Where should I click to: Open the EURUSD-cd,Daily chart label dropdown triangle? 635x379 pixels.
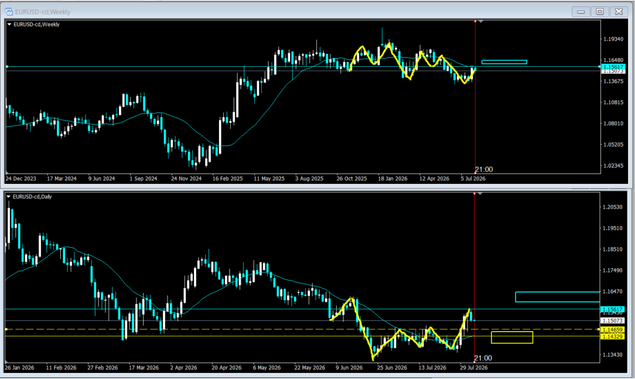click(x=9, y=196)
